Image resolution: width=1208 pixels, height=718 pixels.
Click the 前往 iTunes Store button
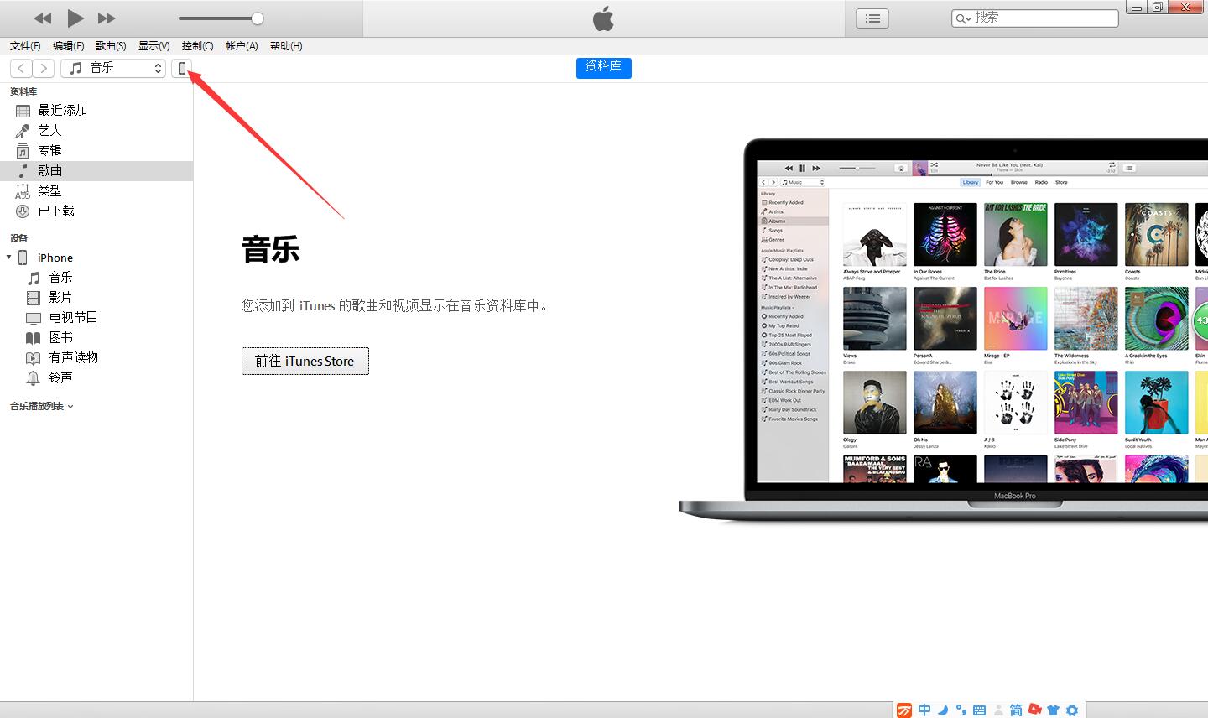pos(305,361)
